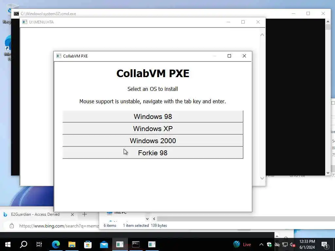Choose Windows 98 to install

pyautogui.click(x=153, y=117)
